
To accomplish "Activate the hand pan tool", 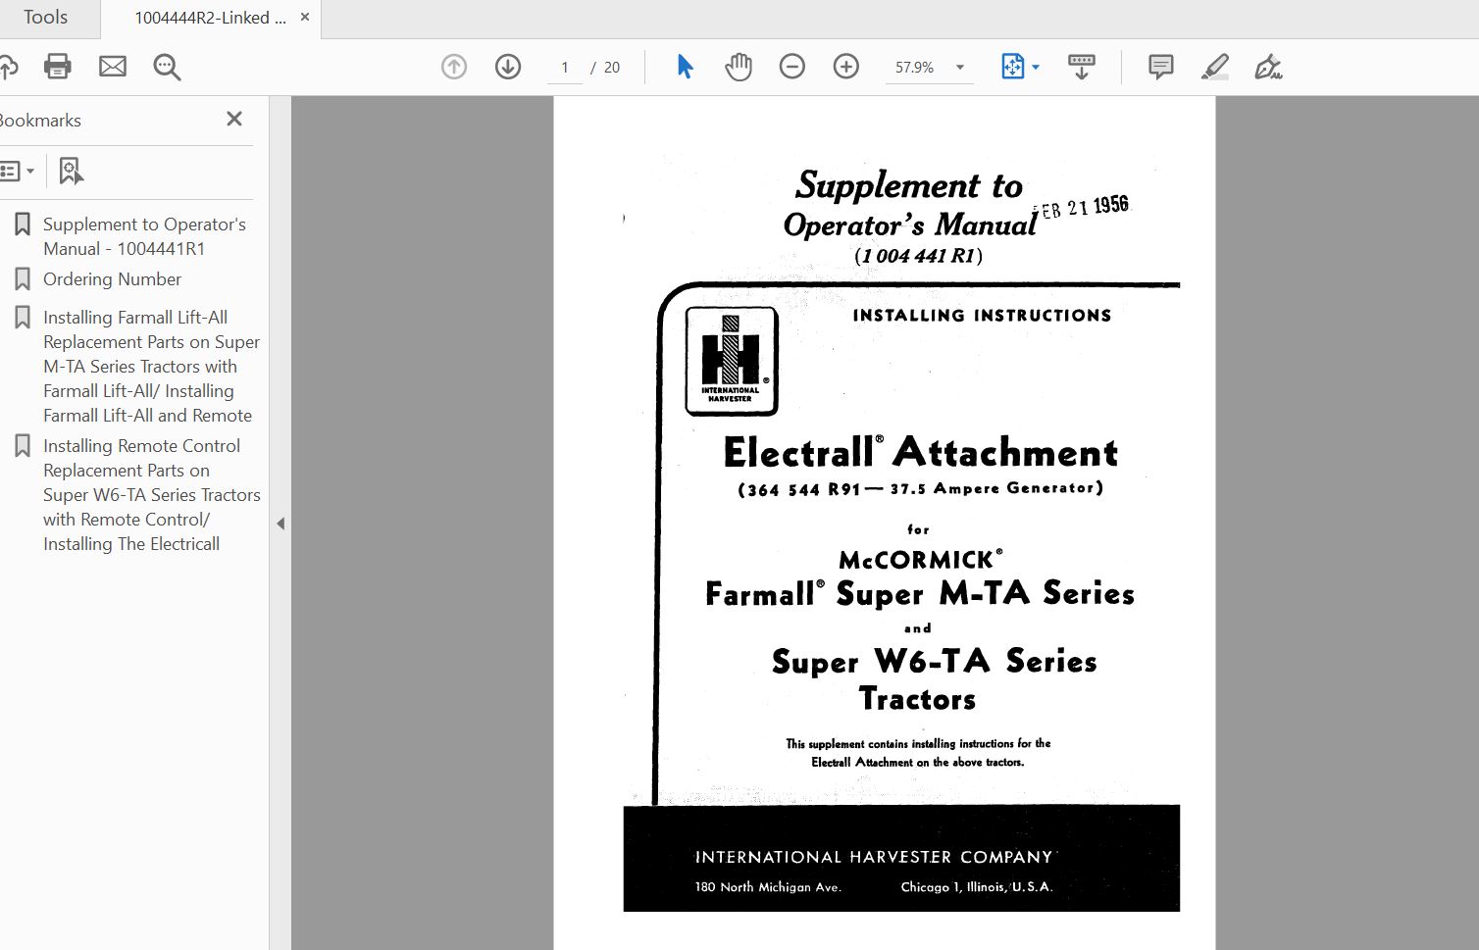I will pos(739,67).
